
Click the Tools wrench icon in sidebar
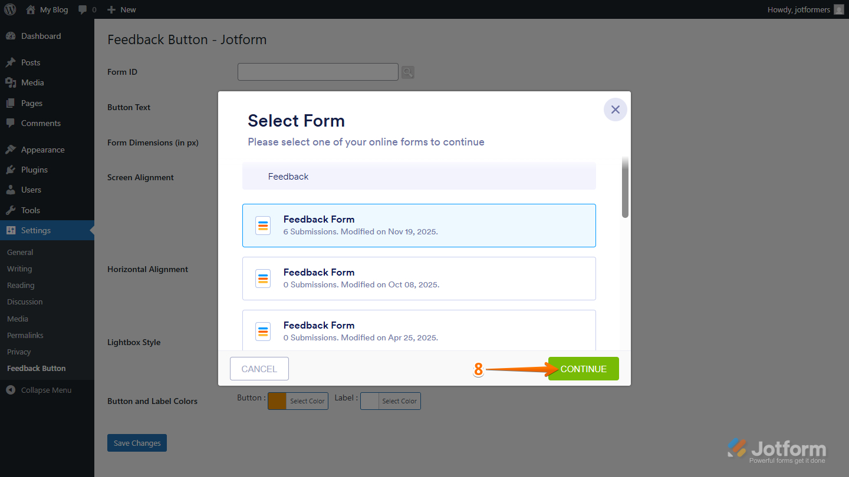[x=11, y=210]
